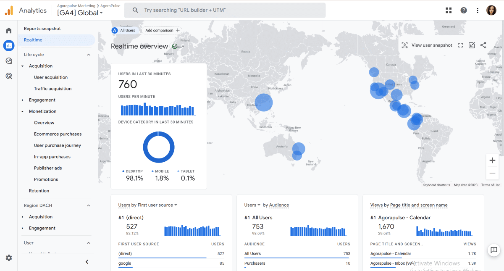Image resolution: width=504 pixels, height=271 pixels.
Task: Open Publisher ads report
Action: 48,168
